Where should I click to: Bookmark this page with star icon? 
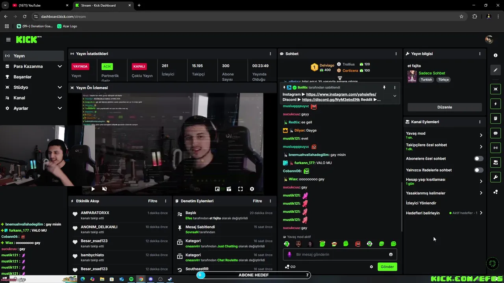pyautogui.click(x=461, y=17)
